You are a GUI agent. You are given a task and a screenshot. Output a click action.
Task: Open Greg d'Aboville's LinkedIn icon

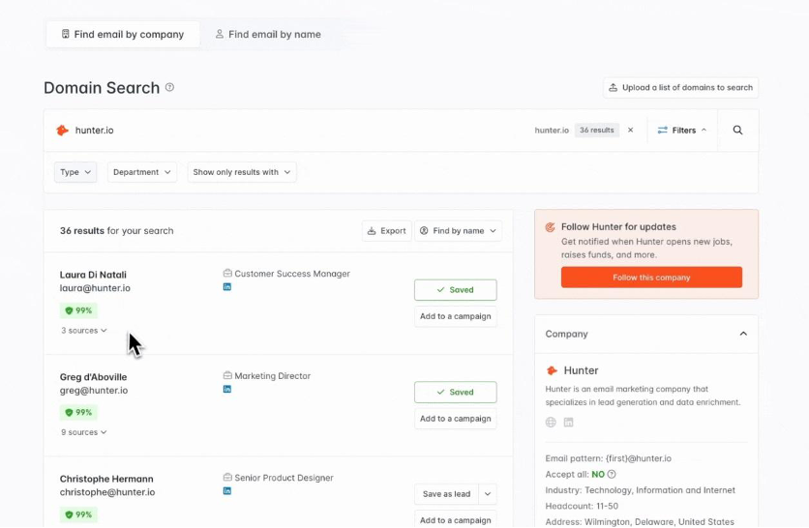pyautogui.click(x=227, y=389)
